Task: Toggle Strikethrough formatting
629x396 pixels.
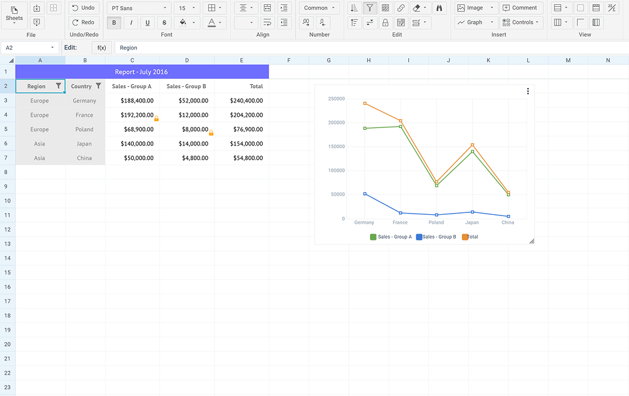Action: [164, 23]
